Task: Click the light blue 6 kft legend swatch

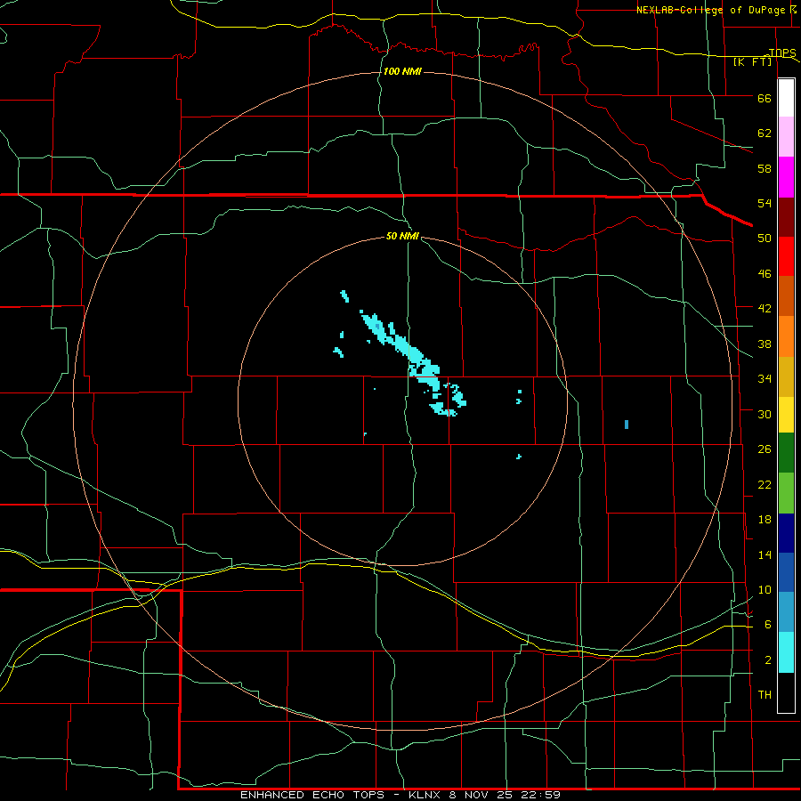Action: pos(786,612)
